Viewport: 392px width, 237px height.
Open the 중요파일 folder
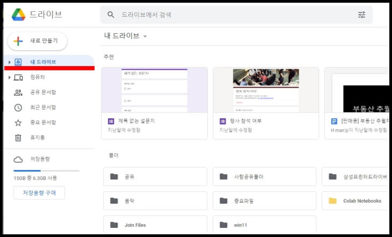(x=265, y=200)
